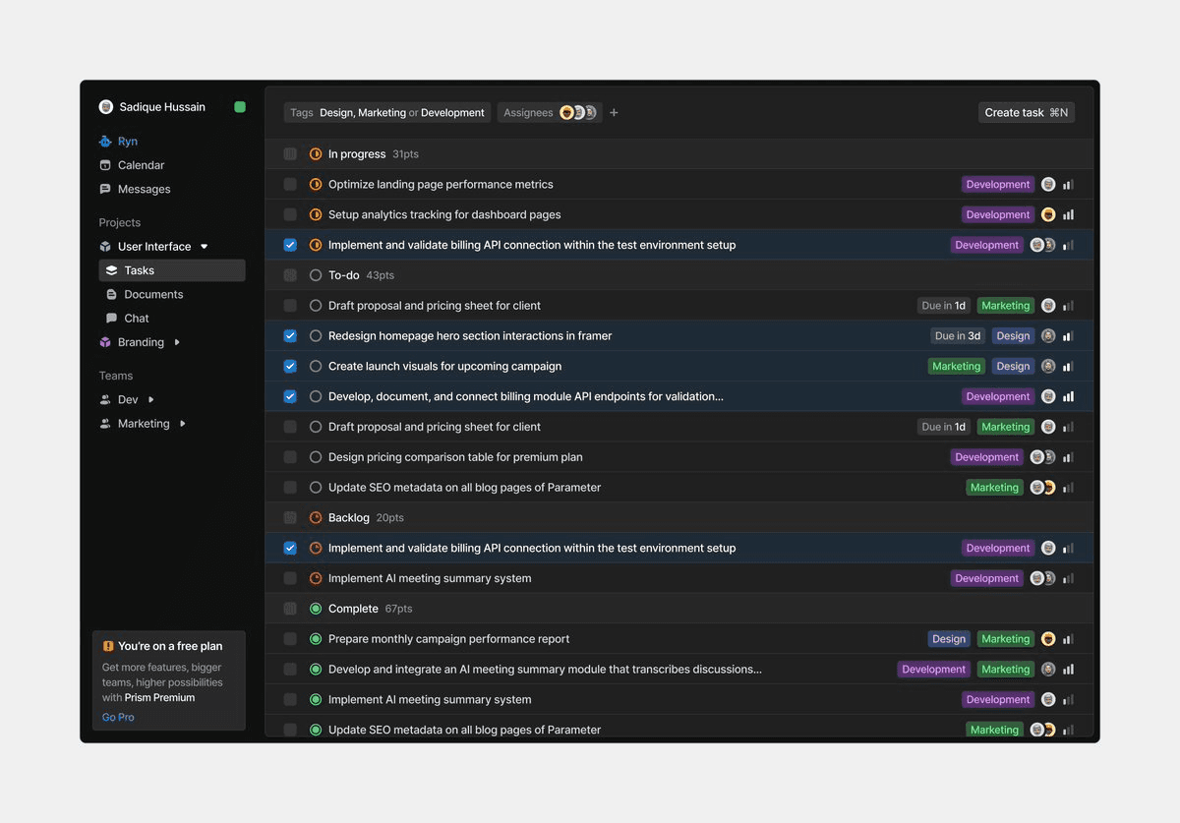
Task: Expand the Branding project arrow
Action: coord(177,342)
